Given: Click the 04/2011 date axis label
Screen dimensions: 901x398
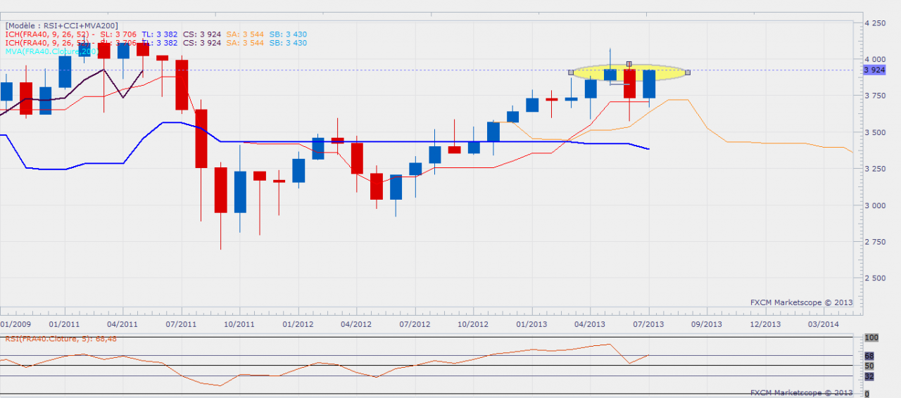Looking at the screenshot, I should click(x=122, y=323).
